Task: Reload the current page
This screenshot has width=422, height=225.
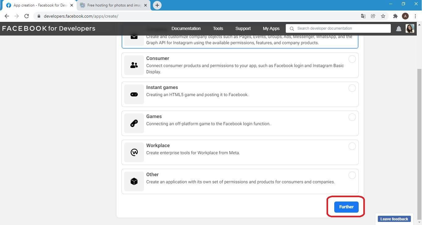Action: [27, 16]
